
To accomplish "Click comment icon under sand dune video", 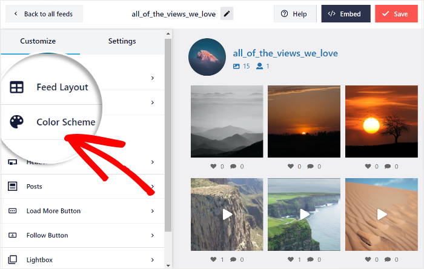I will coord(388,259).
